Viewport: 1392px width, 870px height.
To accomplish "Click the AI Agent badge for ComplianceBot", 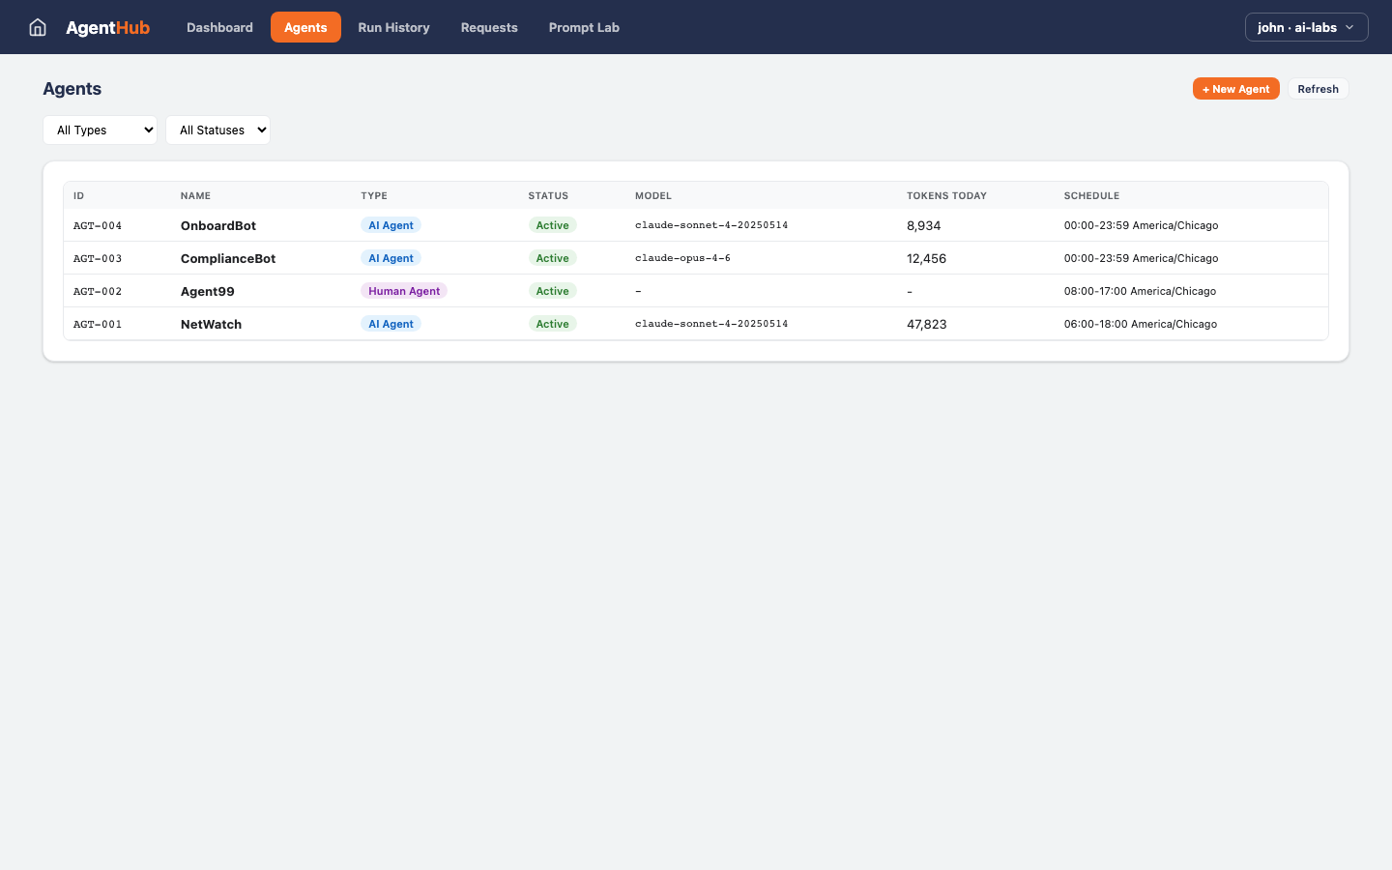I will (391, 258).
